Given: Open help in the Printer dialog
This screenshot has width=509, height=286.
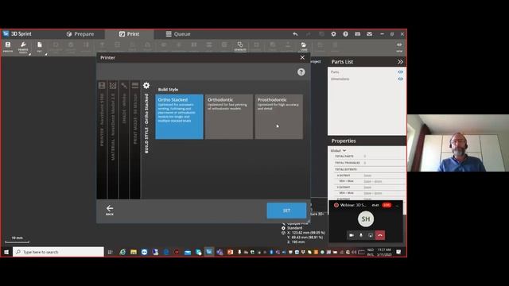Looking at the screenshot, I should coord(301,72).
